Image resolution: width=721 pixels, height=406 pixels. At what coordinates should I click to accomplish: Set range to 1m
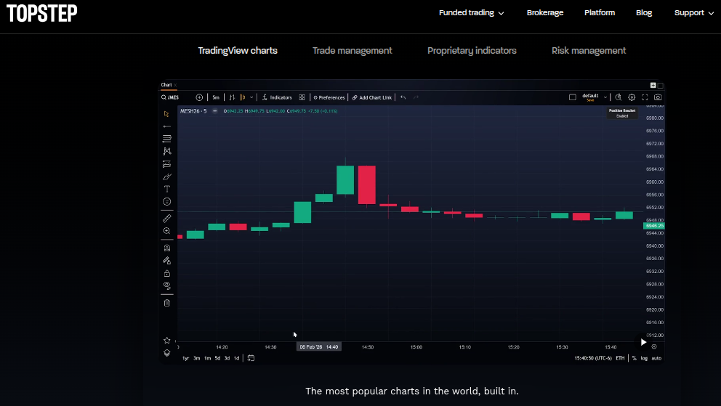pyautogui.click(x=207, y=358)
